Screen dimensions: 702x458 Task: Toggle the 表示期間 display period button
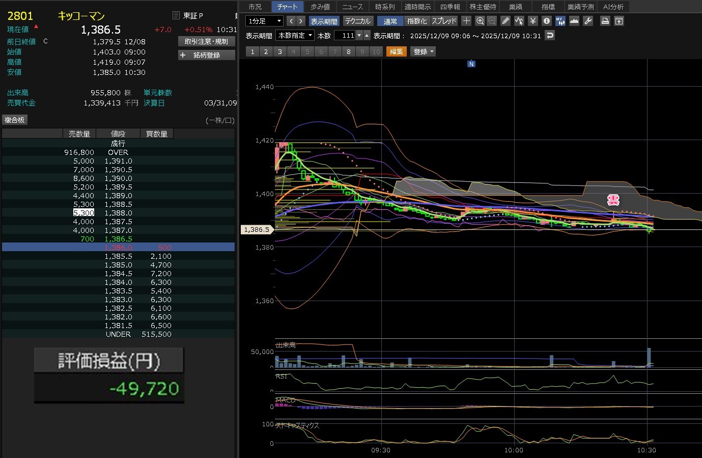pos(324,21)
